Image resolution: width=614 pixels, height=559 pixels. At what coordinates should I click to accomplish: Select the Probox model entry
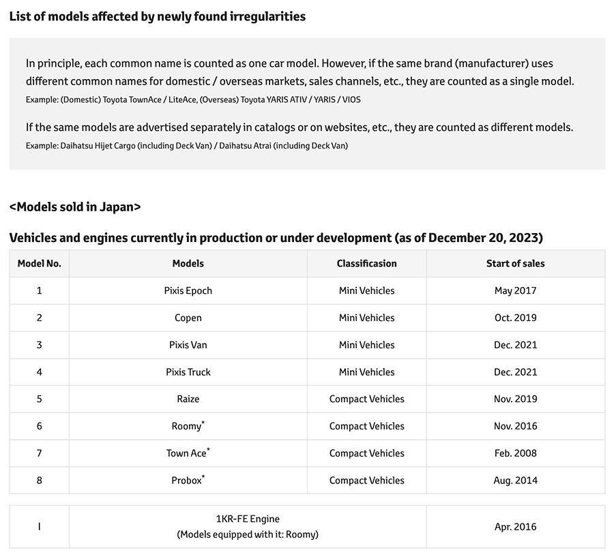tap(187, 481)
